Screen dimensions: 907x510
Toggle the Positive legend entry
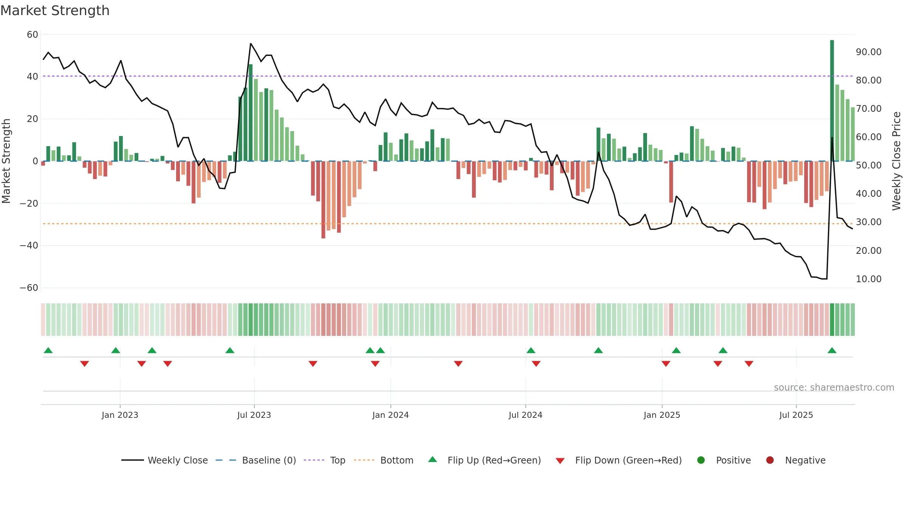(724, 460)
